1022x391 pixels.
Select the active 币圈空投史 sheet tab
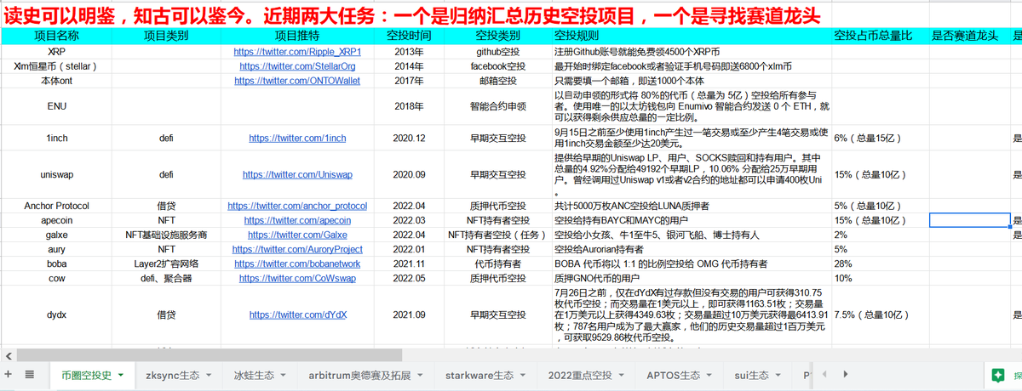coord(86,375)
